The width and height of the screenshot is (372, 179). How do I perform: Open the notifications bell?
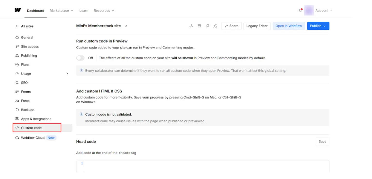coord(300,10)
